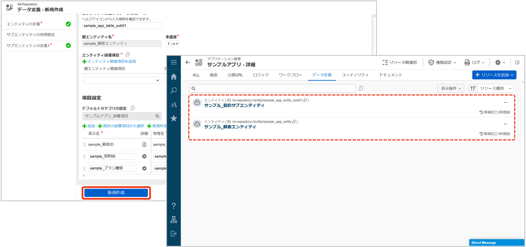Open サンプル_契約サブエンティティ entity link

(x=234, y=105)
